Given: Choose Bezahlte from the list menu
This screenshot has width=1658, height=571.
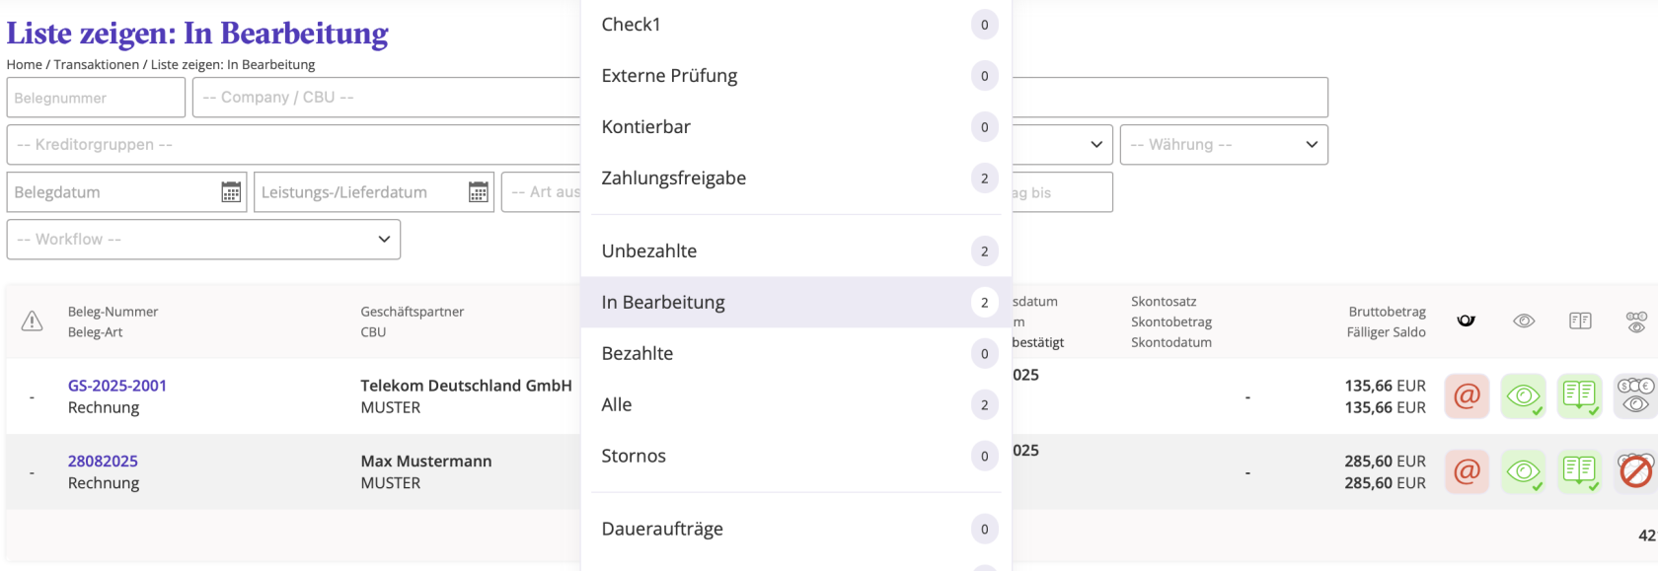Looking at the screenshot, I should click(638, 354).
